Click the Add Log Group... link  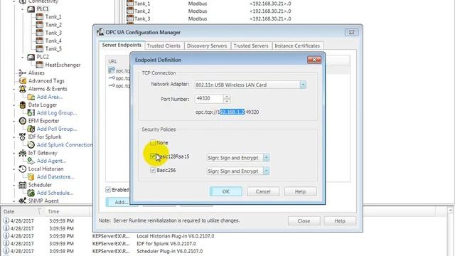point(57,113)
